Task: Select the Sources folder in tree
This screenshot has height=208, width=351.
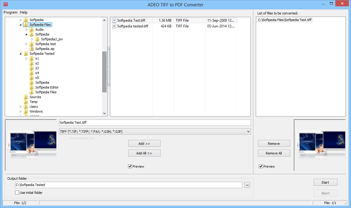Action: tap(35, 97)
